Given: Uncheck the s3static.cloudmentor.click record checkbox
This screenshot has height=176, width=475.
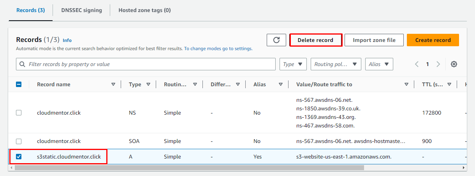Looking at the screenshot, I should pyautogui.click(x=19, y=157).
